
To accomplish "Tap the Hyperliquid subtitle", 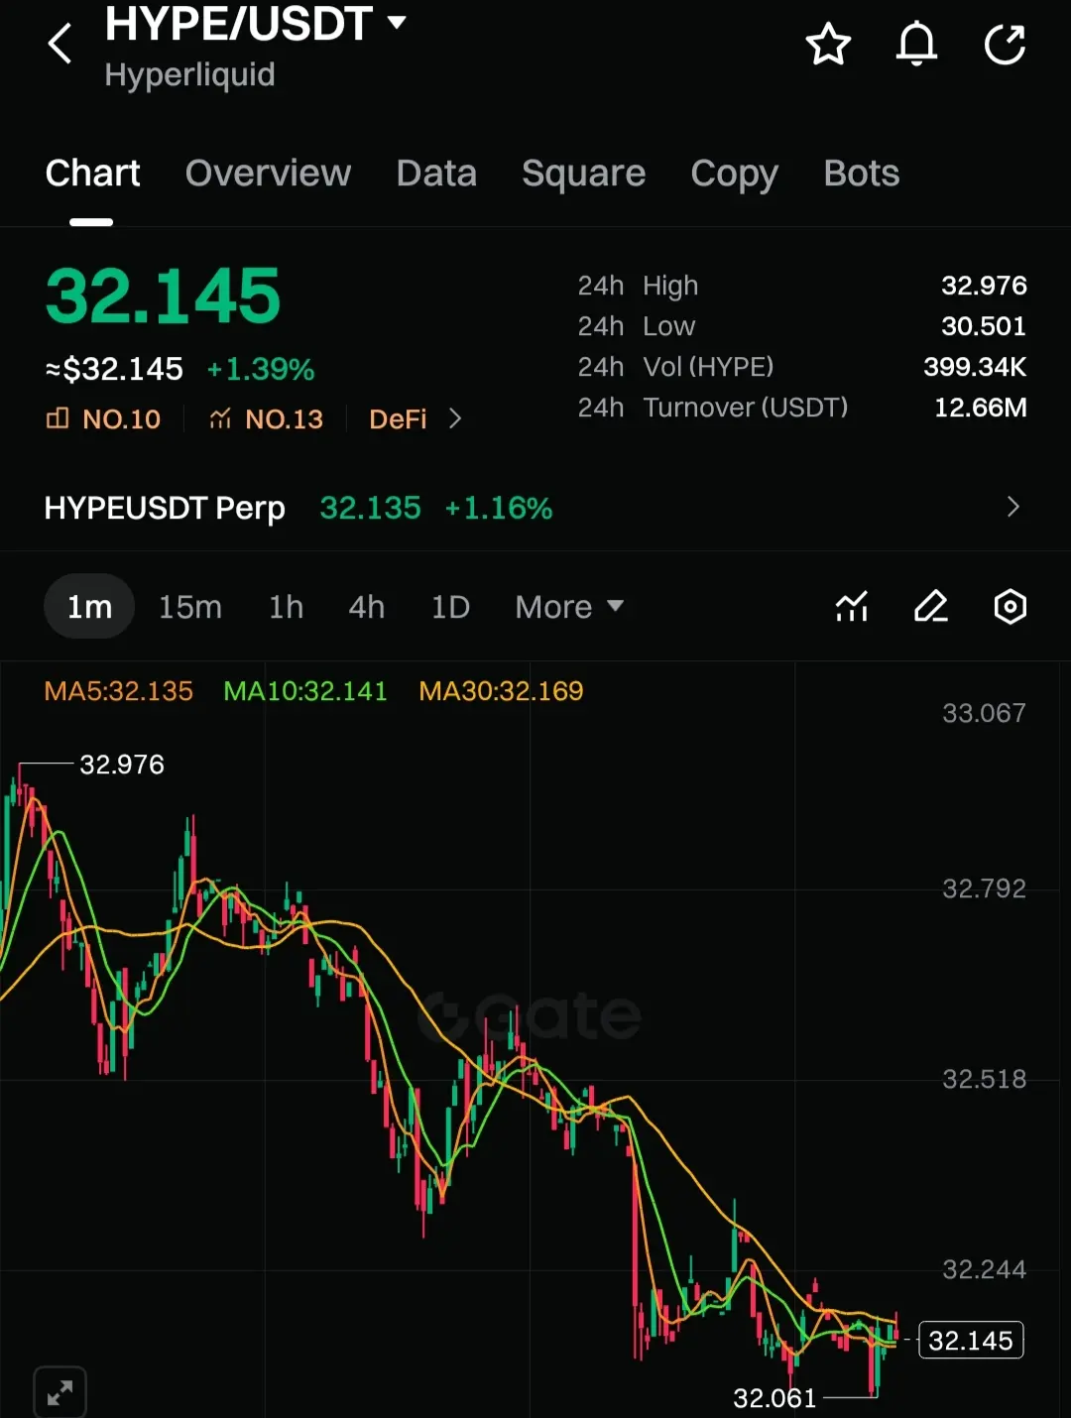I will [x=189, y=75].
